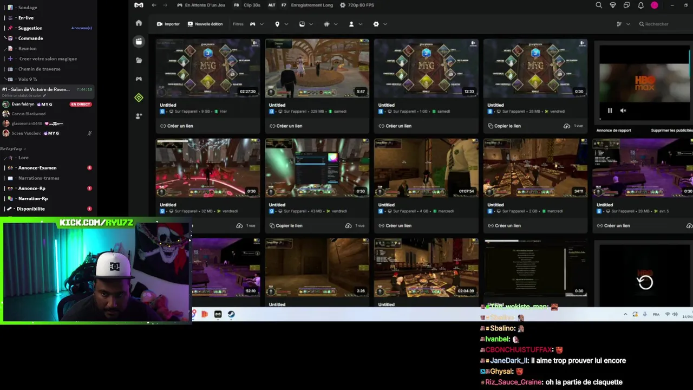
Task: Click the En Attente D'un Jeu status
Action: 200,5
